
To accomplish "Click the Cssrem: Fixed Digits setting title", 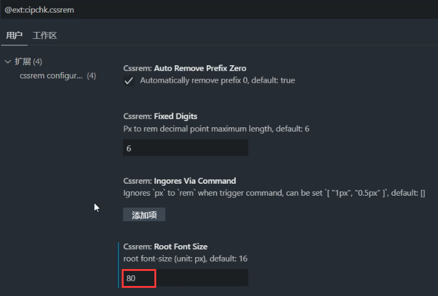I will (x=161, y=117).
